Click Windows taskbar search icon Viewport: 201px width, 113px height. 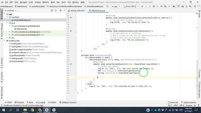pyautogui.click(x=11, y=110)
